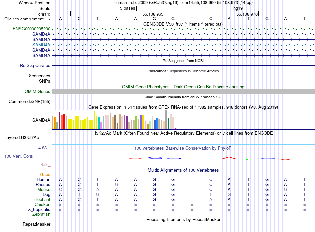
Task: Click the tallest gray bar in GTEx chart
Action: coord(166,119)
